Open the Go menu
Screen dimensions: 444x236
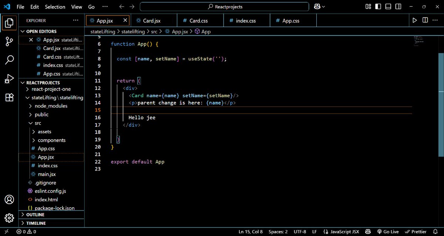coord(91,7)
